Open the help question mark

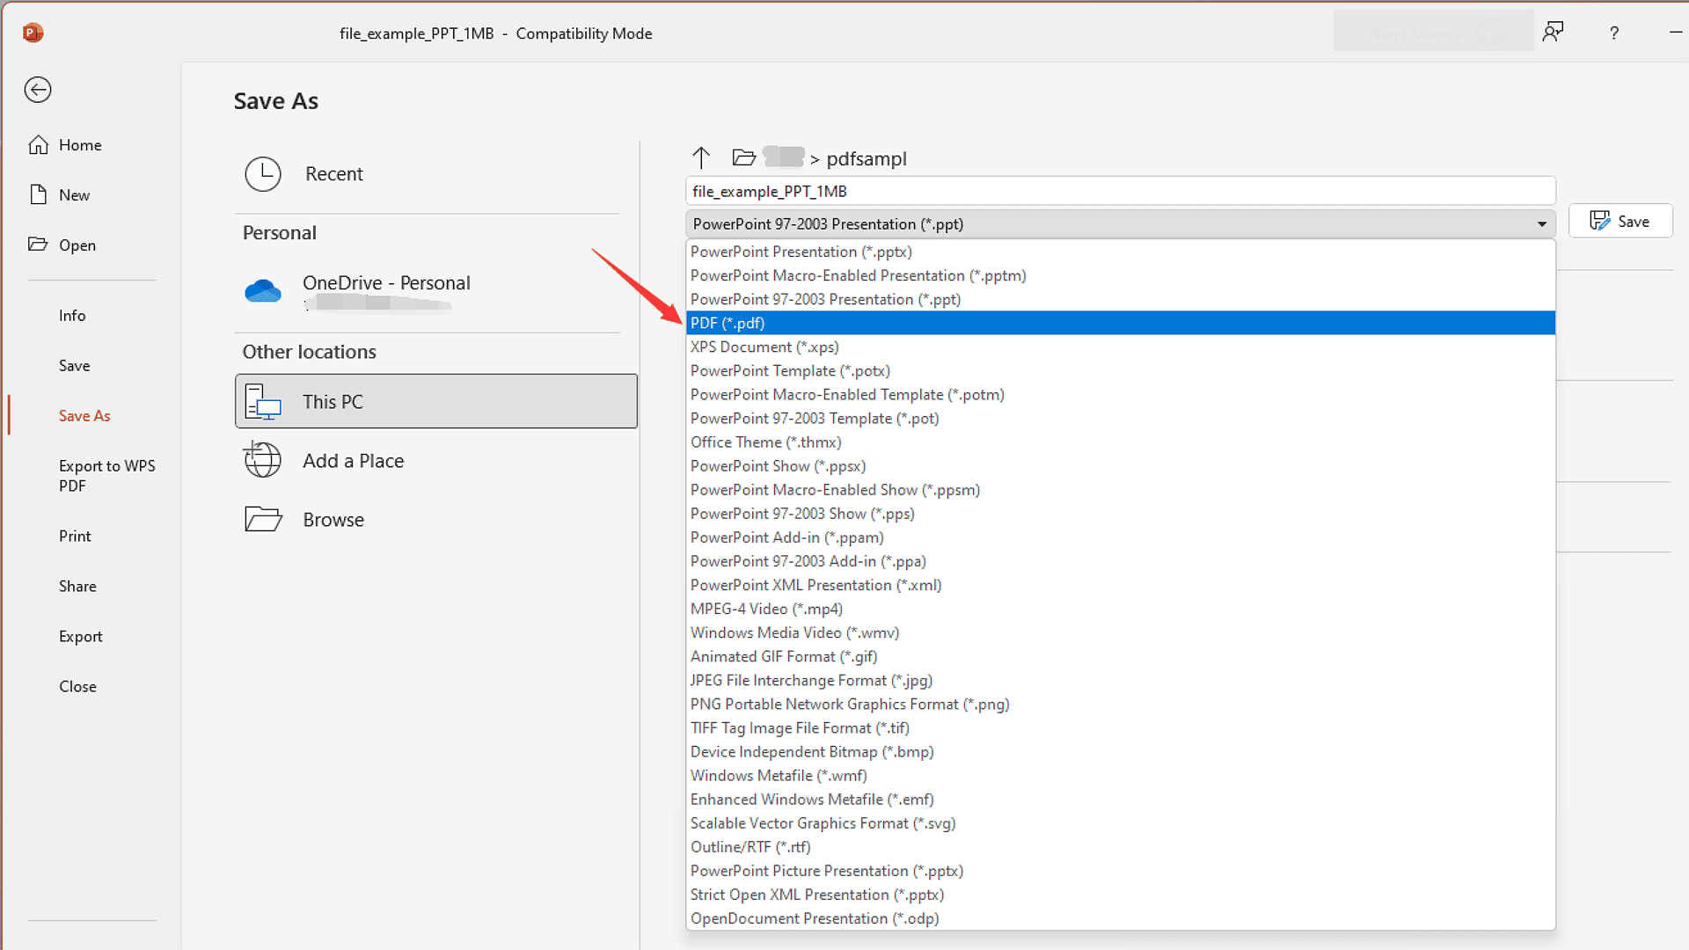[1614, 33]
